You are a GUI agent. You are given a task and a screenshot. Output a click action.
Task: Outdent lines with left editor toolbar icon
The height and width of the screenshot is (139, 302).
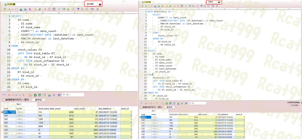[x=87, y=10]
